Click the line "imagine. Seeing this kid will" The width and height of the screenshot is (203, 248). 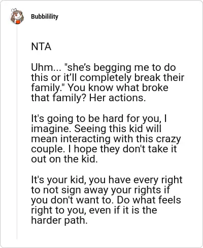point(96,129)
